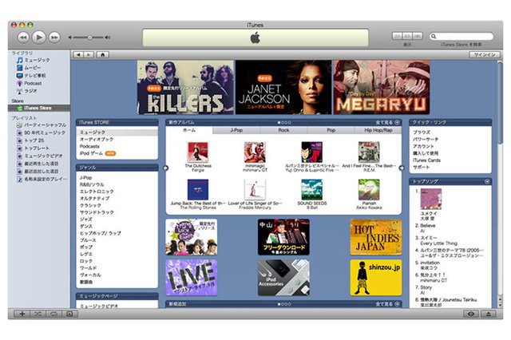Click the Play button
The height and width of the screenshot is (340, 511).
point(40,37)
